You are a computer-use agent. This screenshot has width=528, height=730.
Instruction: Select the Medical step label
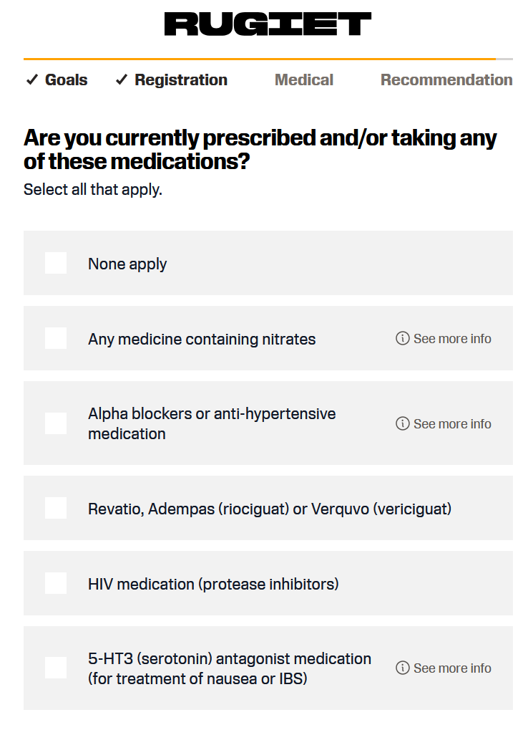pyautogui.click(x=304, y=80)
